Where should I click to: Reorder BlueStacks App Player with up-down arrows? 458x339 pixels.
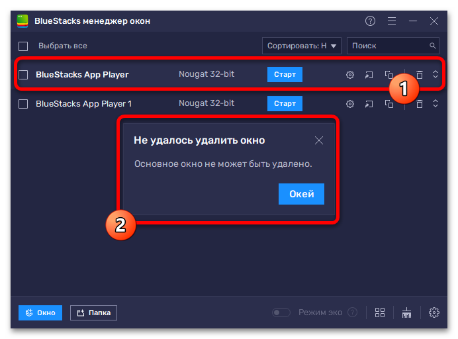(x=435, y=74)
